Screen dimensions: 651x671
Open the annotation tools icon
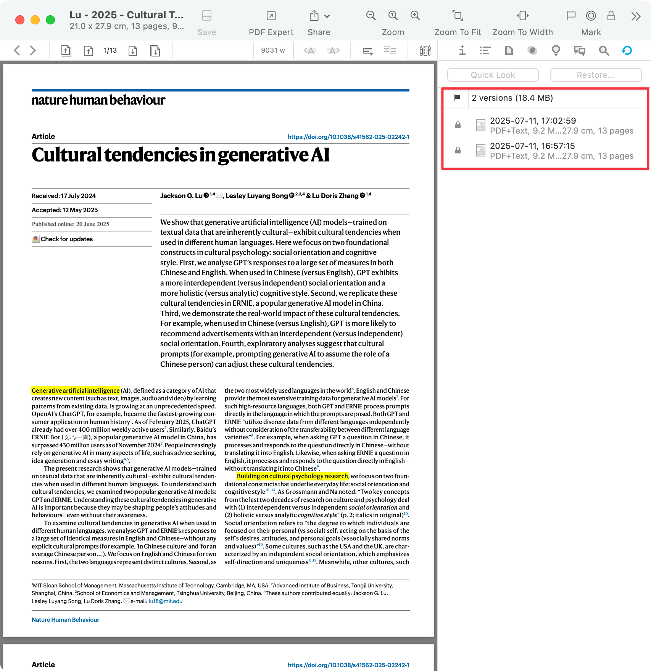pos(425,50)
